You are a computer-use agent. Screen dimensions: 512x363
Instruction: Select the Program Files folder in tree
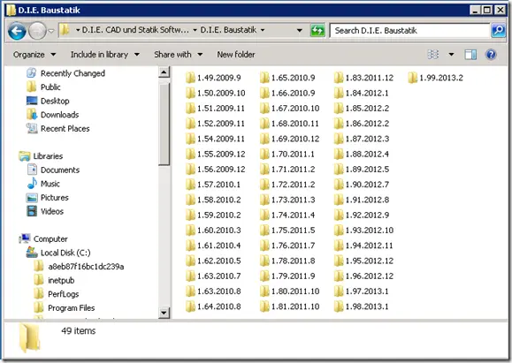pyautogui.click(x=65, y=308)
